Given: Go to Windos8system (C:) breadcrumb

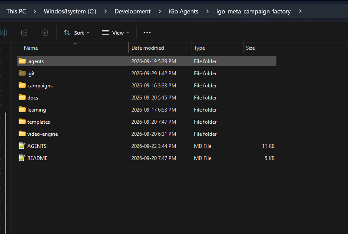Looking at the screenshot, I should [x=70, y=12].
